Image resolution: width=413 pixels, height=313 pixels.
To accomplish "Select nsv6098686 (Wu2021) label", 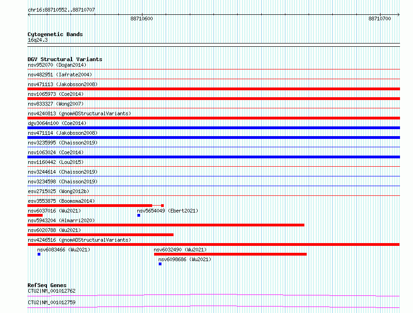I will click(185, 259).
